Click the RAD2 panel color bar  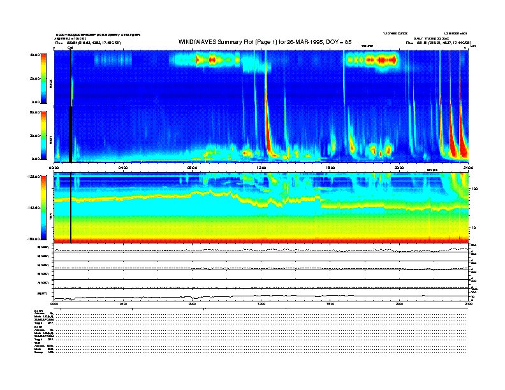click(x=43, y=78)
